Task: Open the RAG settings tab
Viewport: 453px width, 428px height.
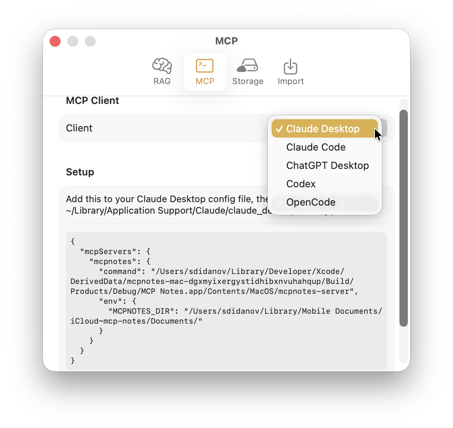Action: [162, 71]
